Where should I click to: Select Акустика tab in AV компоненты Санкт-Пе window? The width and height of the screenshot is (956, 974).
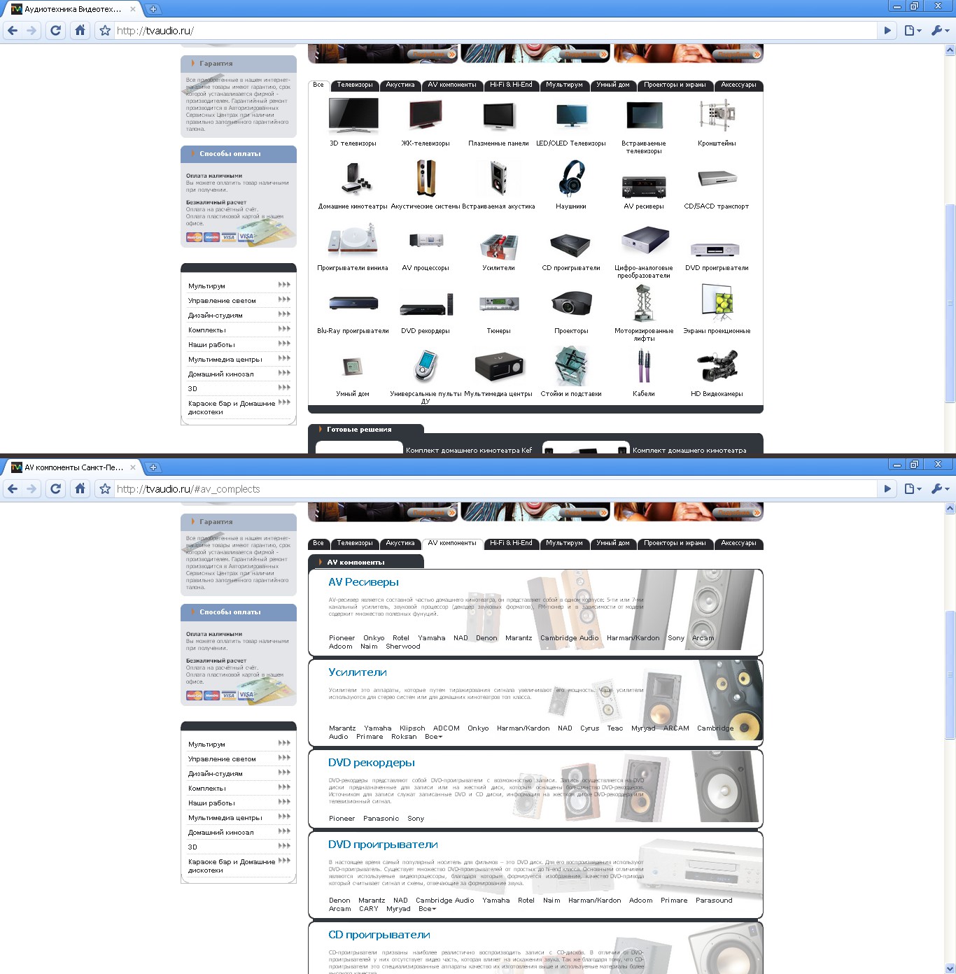(x=400, y=544)
